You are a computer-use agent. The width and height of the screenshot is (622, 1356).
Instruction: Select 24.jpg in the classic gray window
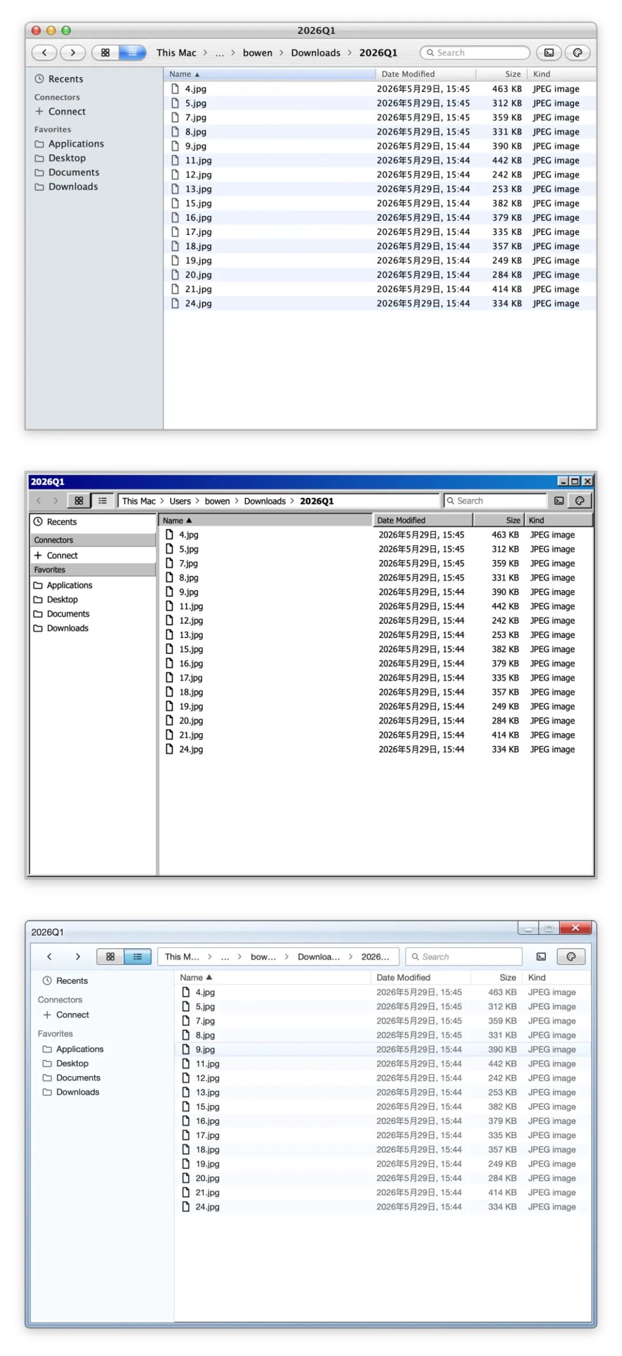pos(376,749)
